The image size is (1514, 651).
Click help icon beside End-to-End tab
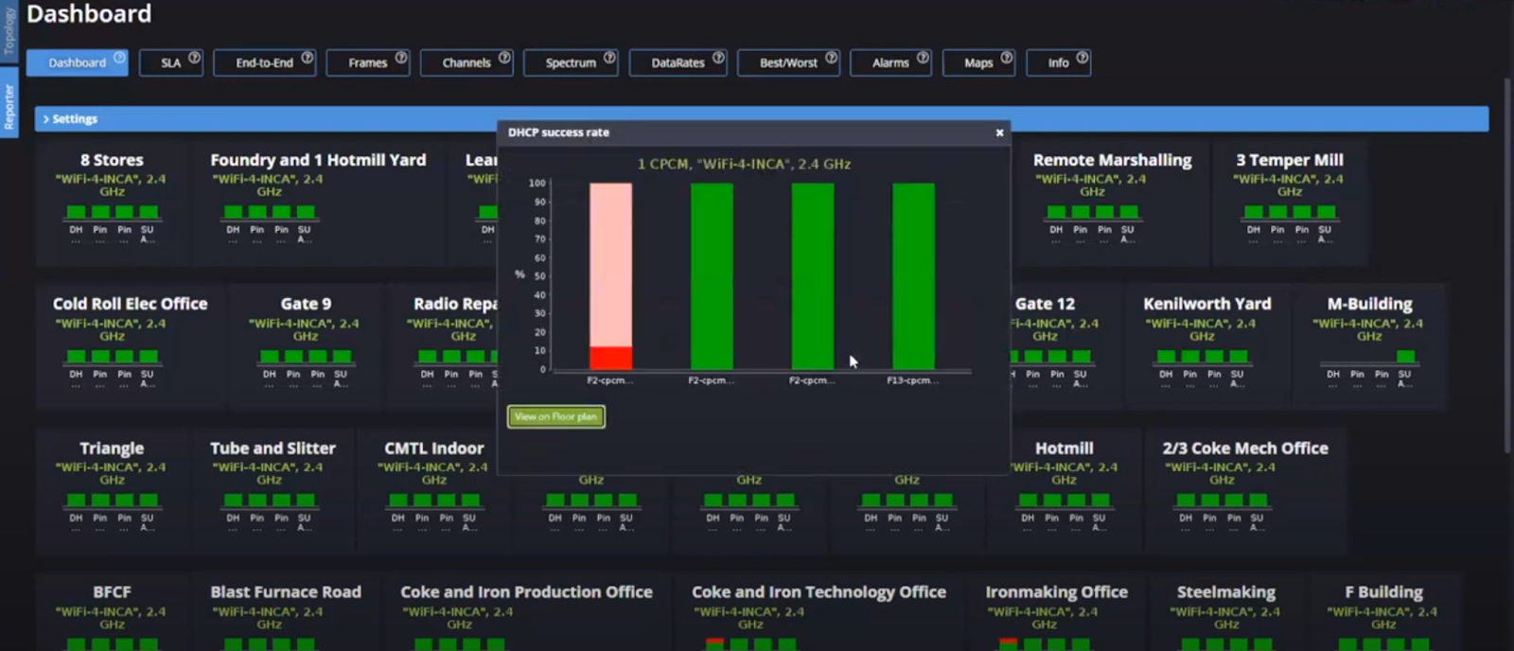[308, 58]
